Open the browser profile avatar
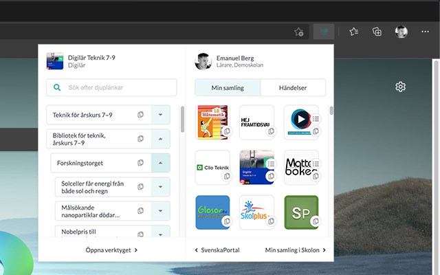This screenshot has height=275, width=440. tap(401, 32)
